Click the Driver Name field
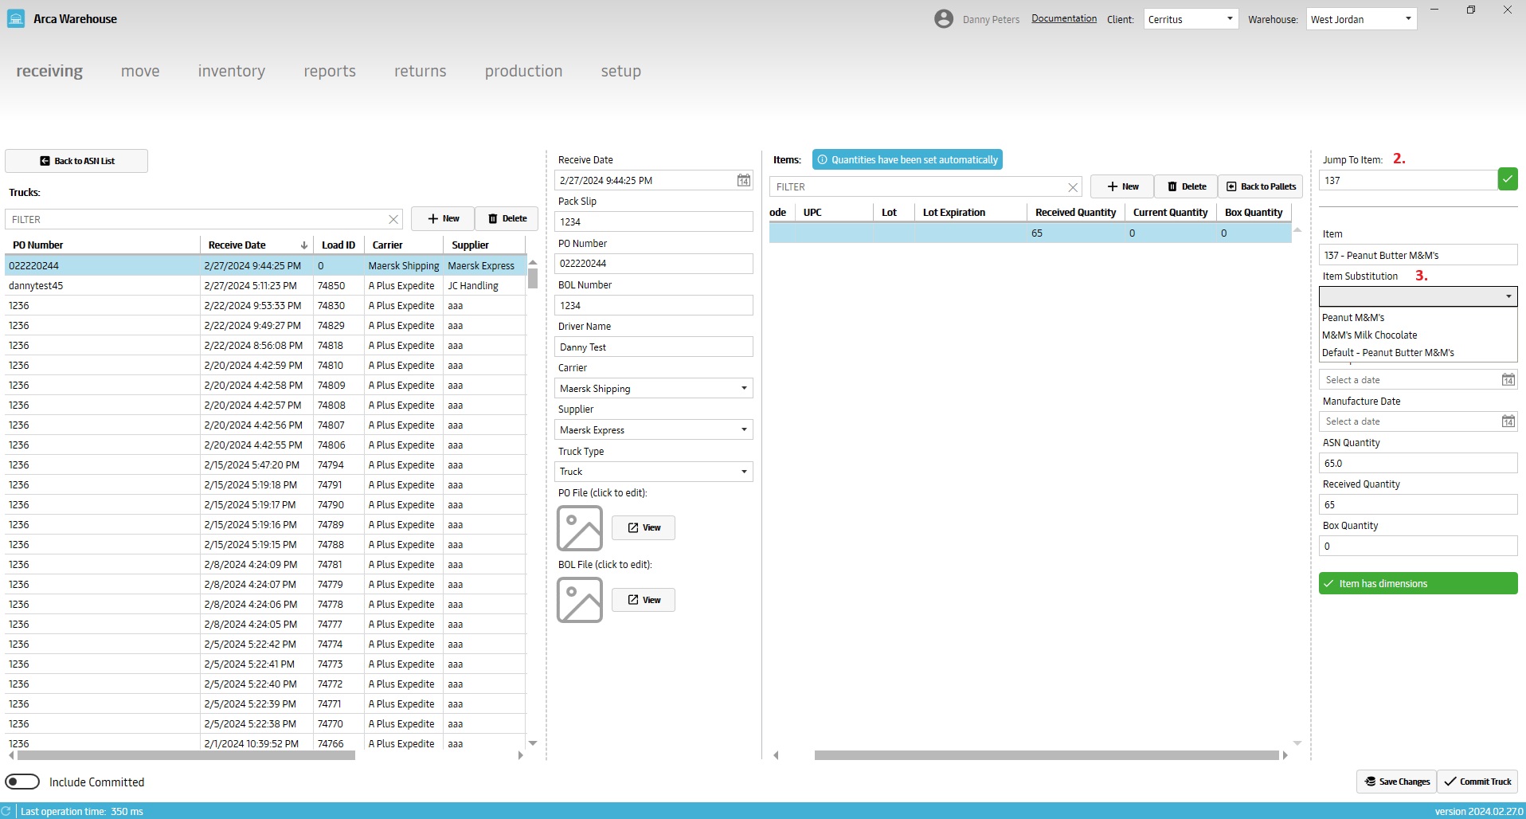The height and width of the screenshot is (819, 1526). pyautogui.click(x=653, y=347)
